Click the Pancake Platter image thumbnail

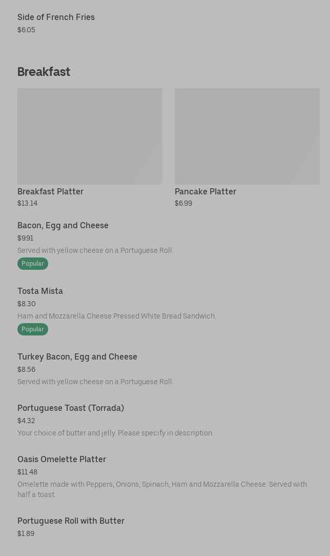(x=247, y=136)
